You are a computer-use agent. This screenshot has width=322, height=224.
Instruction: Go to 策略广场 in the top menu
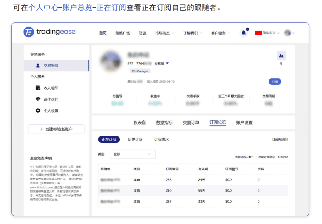pos(123,33)
